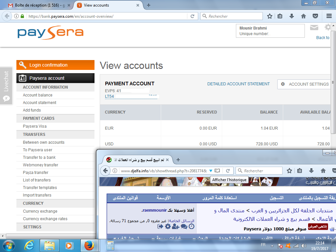Reload the Paysera page
This screenshot has height=252, width=336.
point(192,16)
